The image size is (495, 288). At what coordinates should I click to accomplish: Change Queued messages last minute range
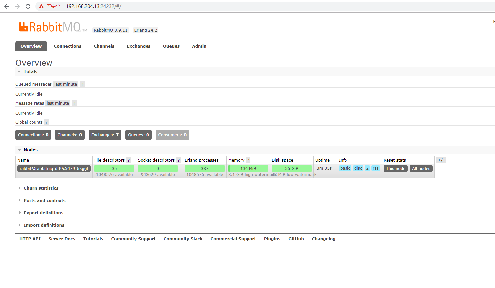click(x=66, y=84)
